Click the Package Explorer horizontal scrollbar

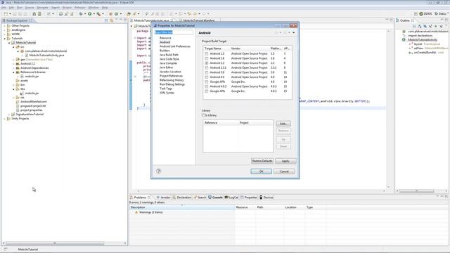[x=55, y=243]
